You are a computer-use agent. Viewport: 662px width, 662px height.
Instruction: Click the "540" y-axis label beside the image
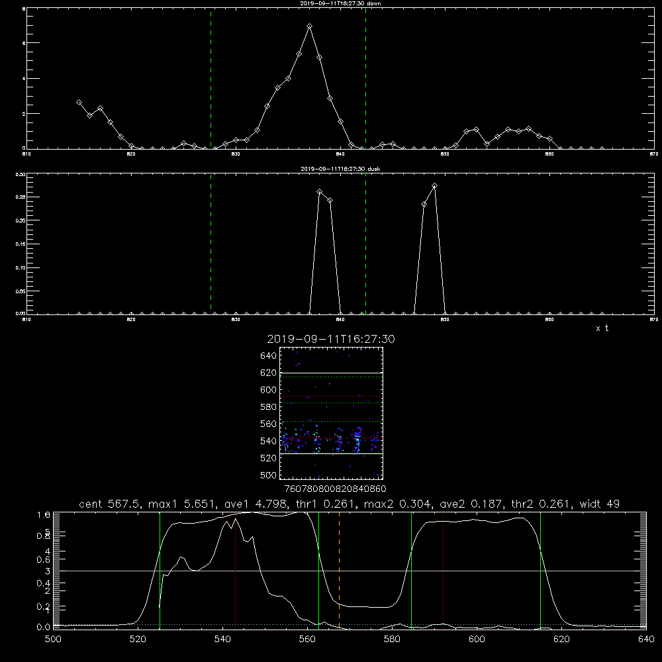point(269,441)
